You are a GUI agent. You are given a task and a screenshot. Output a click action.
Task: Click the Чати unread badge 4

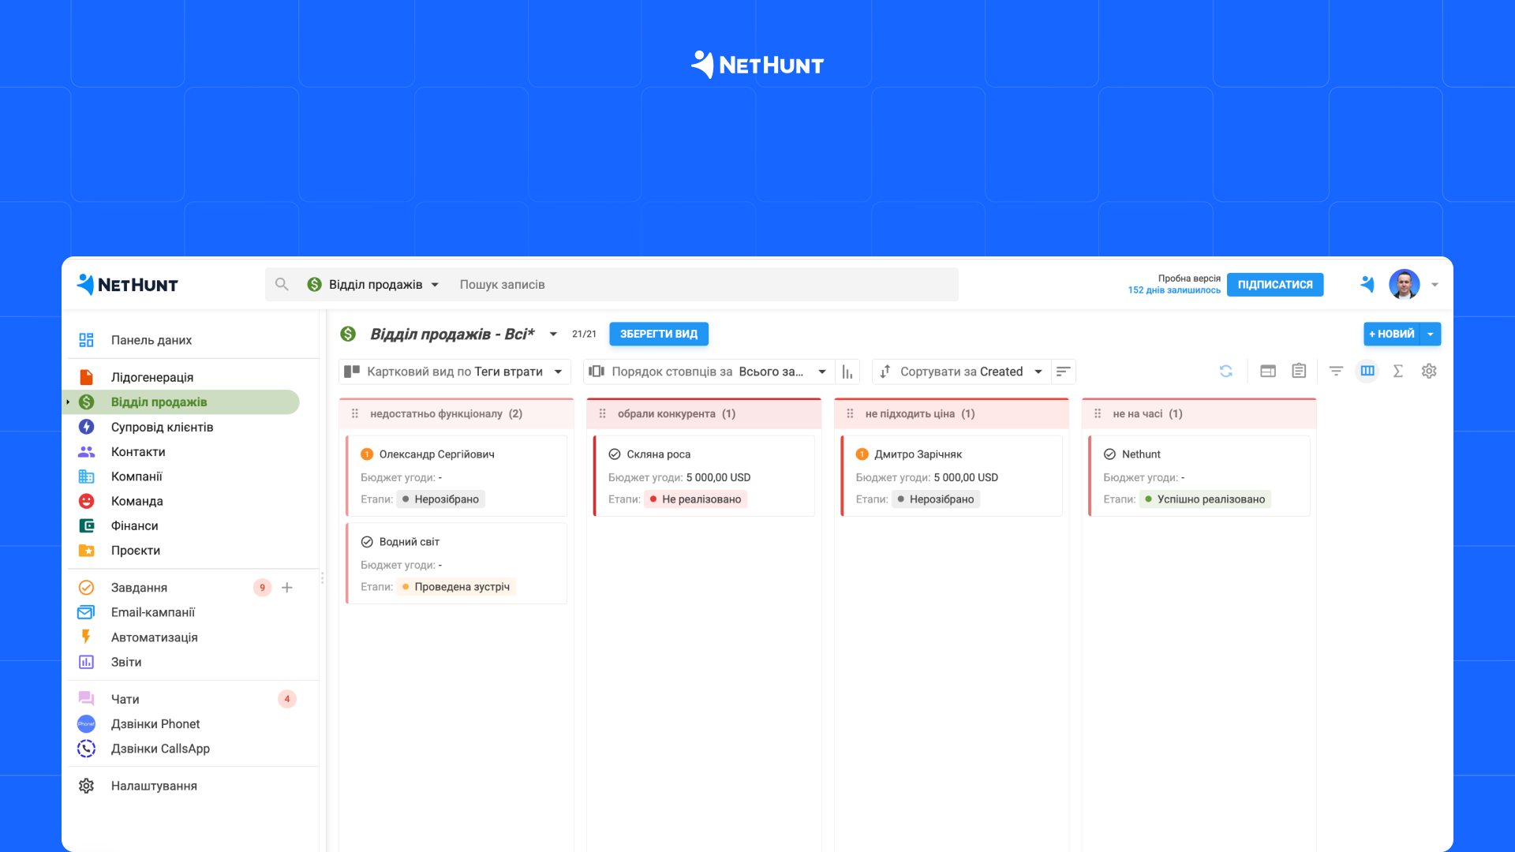287,699
